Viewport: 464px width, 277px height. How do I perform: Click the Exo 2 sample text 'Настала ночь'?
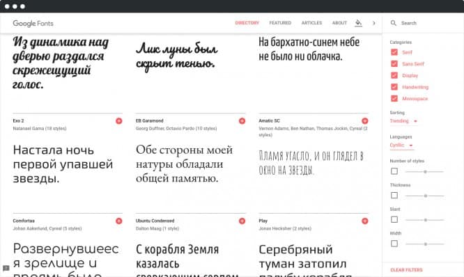[x=54, y=150]
